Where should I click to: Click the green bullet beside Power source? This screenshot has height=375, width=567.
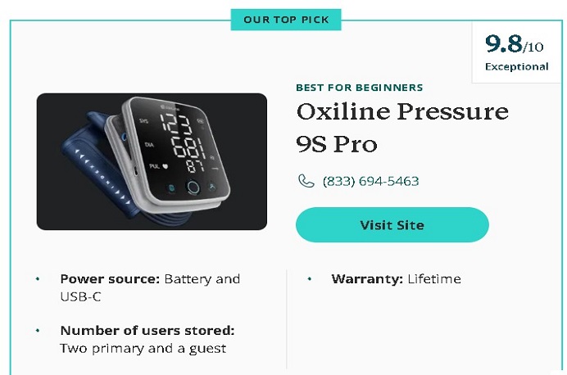pyautogui.click(x=38, y=279)
